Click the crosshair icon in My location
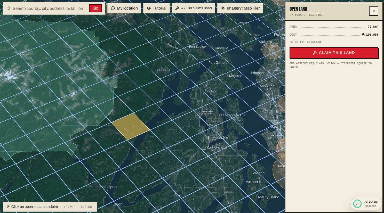The height and width of the screenshot is (213, 384). click(x=113, y=8)
